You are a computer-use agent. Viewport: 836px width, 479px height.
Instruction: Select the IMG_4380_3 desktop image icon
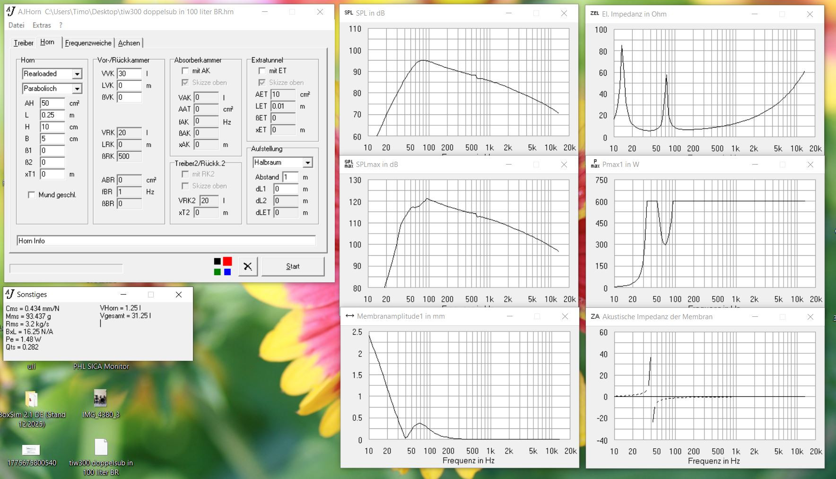(x=100, y=398)
